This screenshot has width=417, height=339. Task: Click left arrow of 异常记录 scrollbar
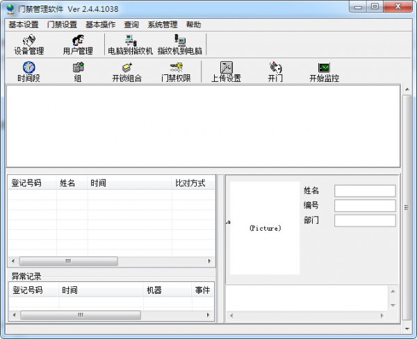pyautogui.click(x=15, y=315)
